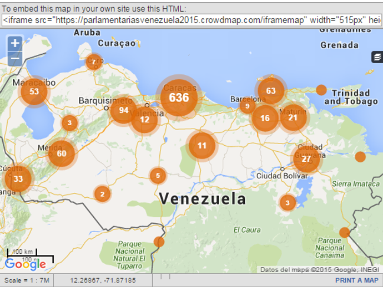Image resolution: width=383 pixels, height=287 pixels.
Task: Click the El Caura map label
Action: (247, 230)
